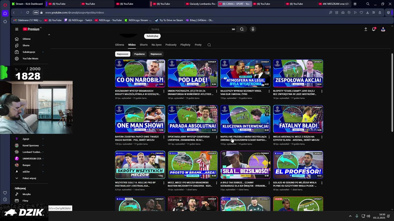Image resolution: width=394 pixels, height=221 pixels.
Task: Show hidden system tray icons chevron
Action: pos(350,216)
